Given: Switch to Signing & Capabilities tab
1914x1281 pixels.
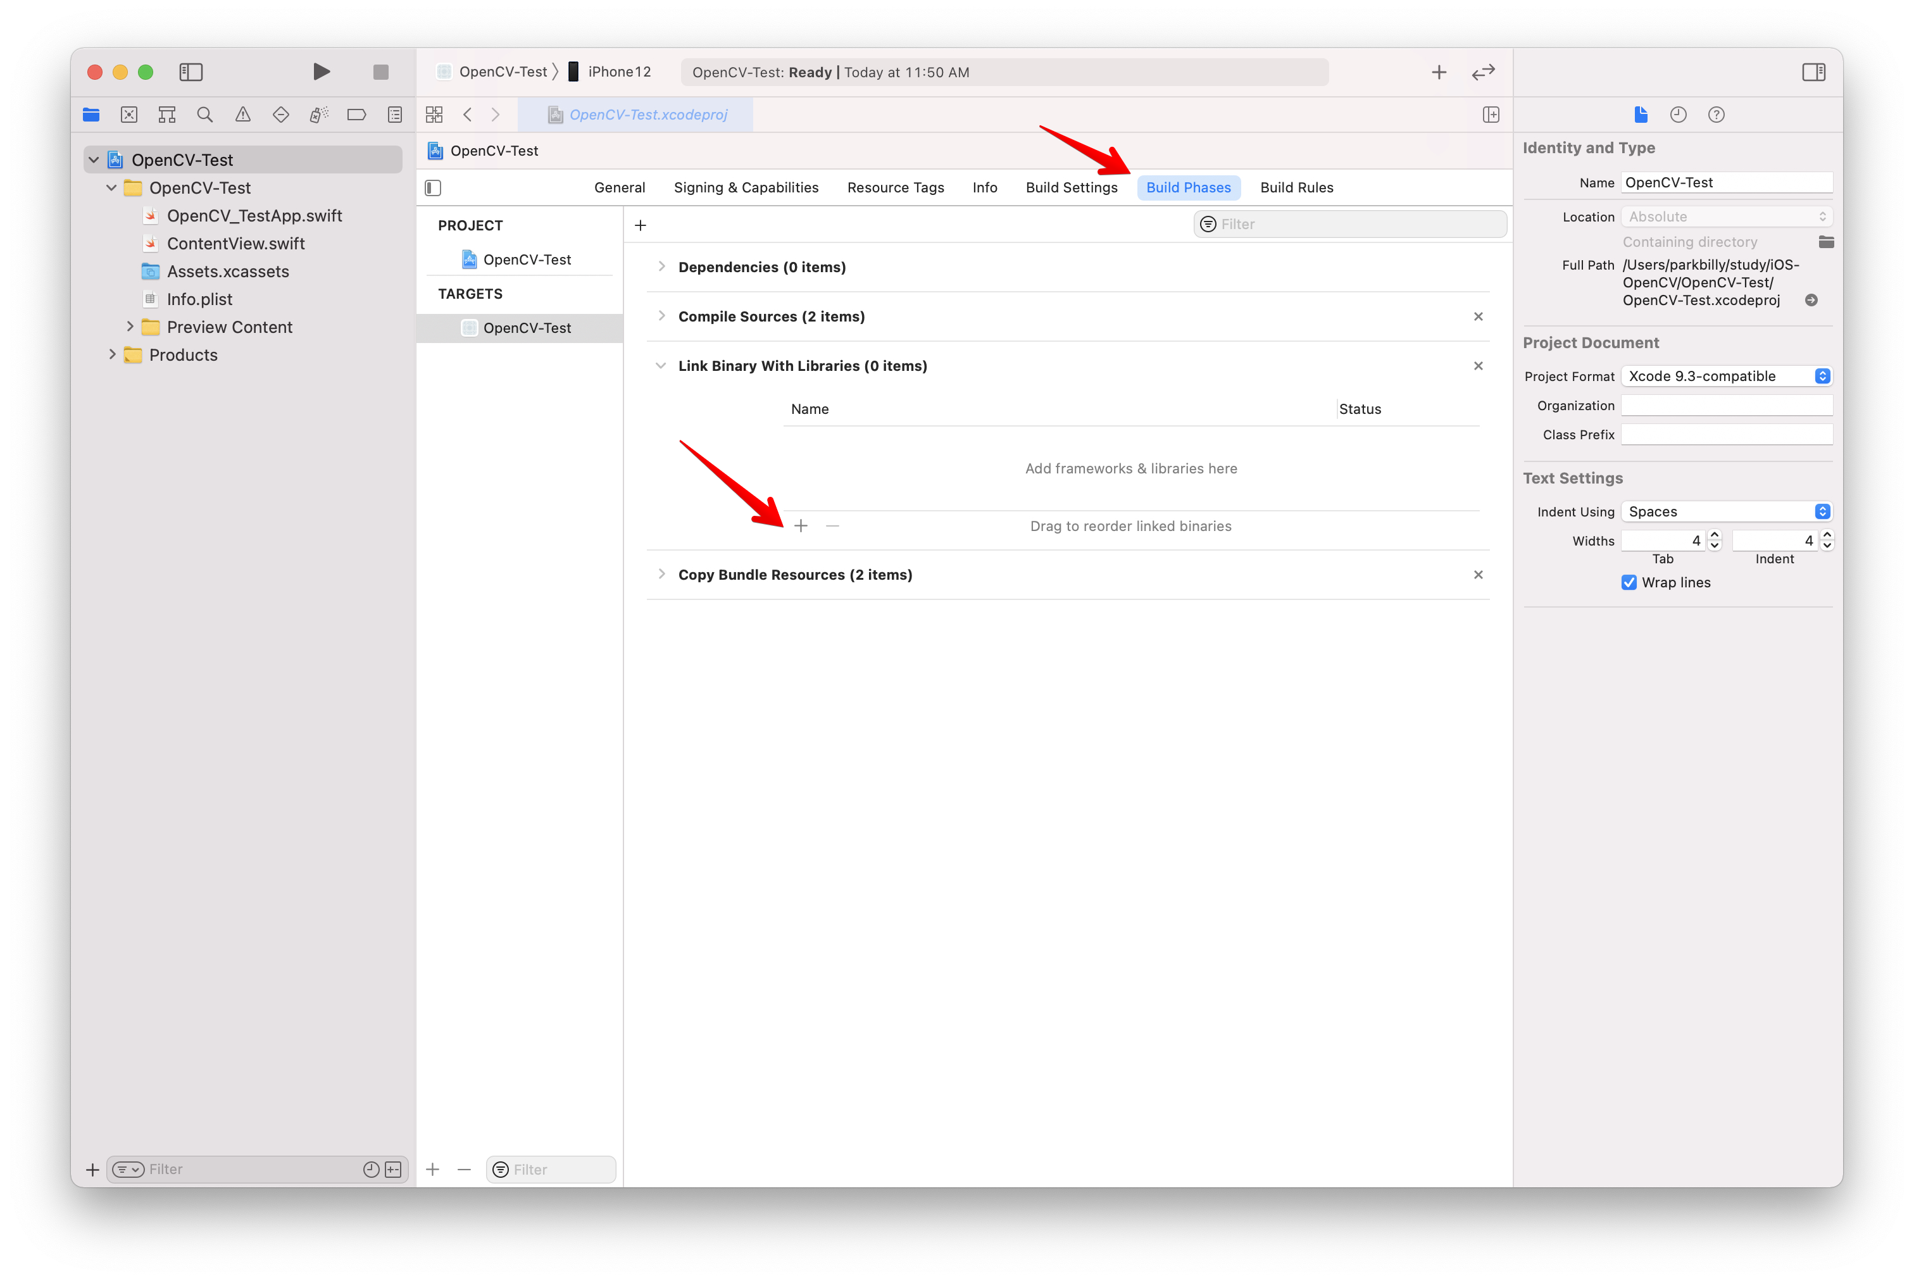Looking at the screenshot, I should point(746,188).
